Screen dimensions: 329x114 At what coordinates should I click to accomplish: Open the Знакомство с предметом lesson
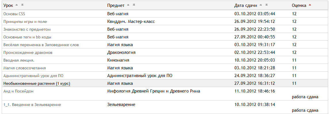pos(27,30)
